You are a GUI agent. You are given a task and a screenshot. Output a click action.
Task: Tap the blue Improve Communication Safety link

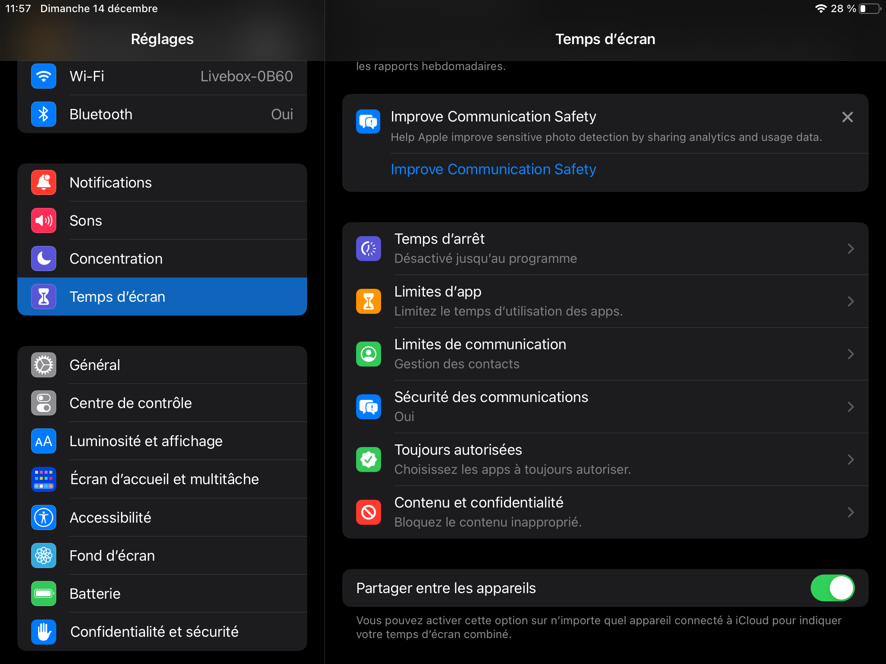493,169
